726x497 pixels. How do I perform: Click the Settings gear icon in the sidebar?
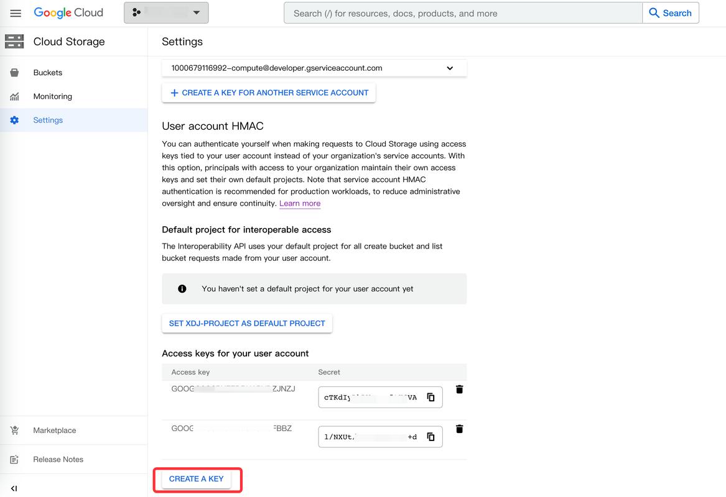tap(14, 120)
